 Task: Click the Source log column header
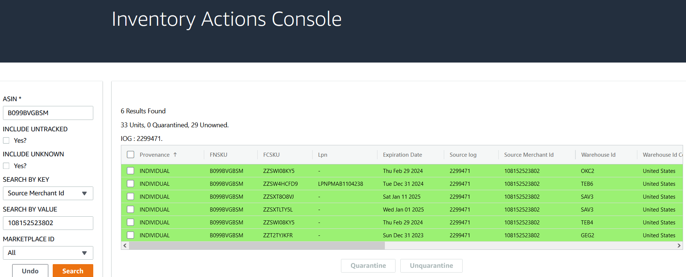click(x=463, y=155)
